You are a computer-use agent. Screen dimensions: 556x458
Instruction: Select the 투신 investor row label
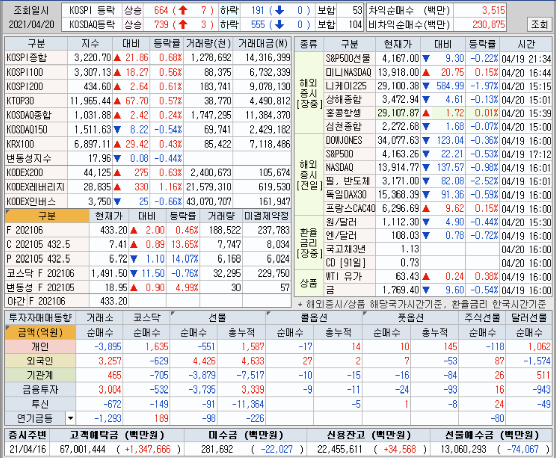40,404
